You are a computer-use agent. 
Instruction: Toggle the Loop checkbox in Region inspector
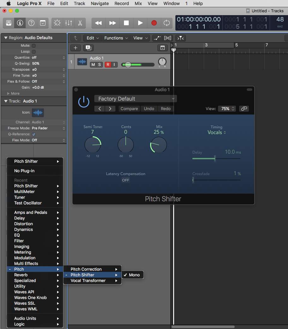pos(34,52)
